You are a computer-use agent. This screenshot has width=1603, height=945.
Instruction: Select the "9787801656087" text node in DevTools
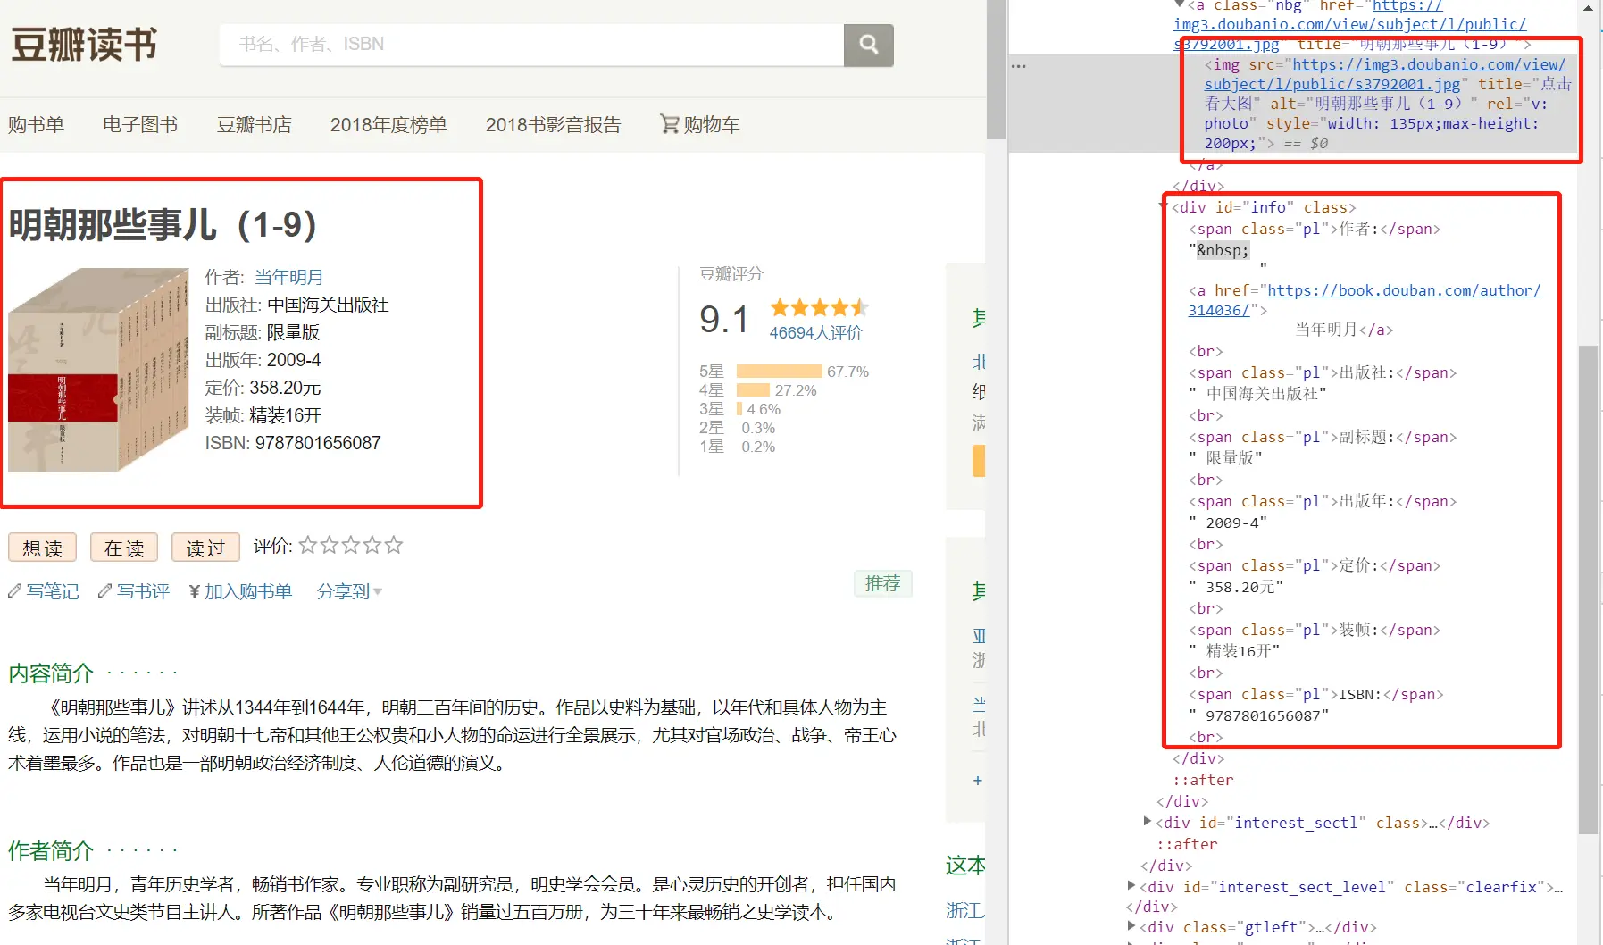click(1258, 715)
